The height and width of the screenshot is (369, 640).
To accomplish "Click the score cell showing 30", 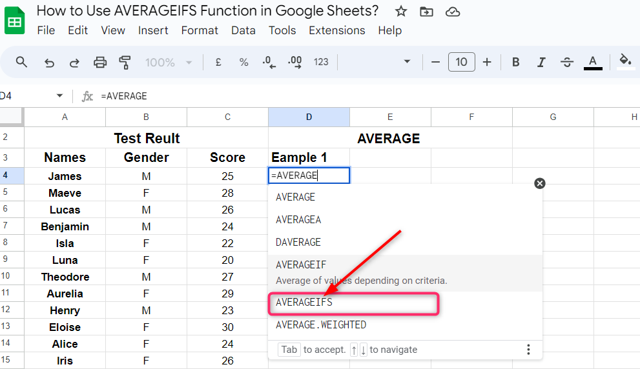I will (228, 327).
